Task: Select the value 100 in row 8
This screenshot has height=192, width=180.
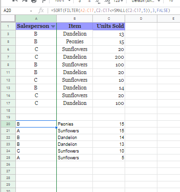Action: (x=109, y=64)
